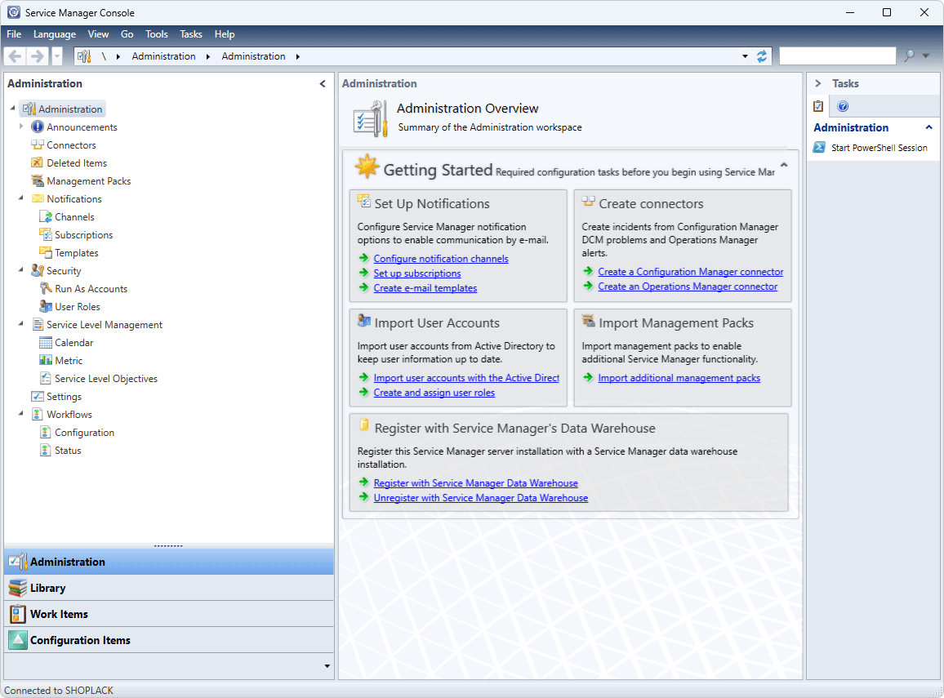This screenshot has width=944, height=698.
Task: Collapse the Service Level Management node
Action: pyautogui.click(x=21, y=324)
